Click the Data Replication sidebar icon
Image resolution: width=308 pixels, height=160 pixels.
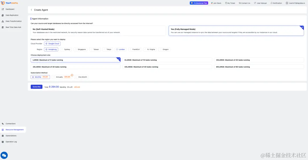coord(3,15)
